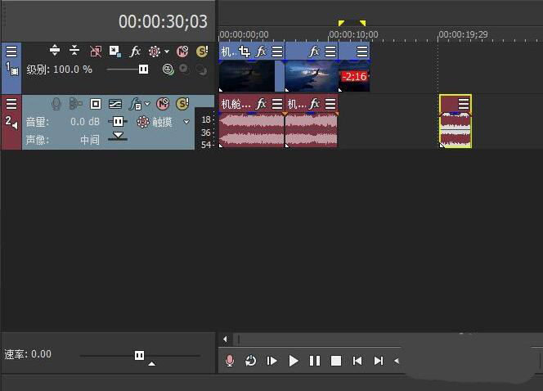Click timeline scrollbar left arrow
The width and height of the screenshot is (543, 391).
(x=225, y=339)
